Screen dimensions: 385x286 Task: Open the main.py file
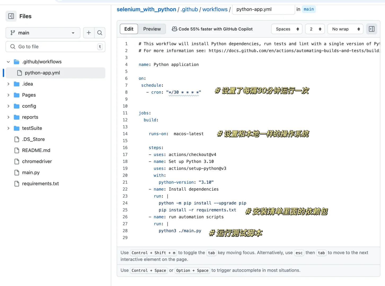click(55, 173)
